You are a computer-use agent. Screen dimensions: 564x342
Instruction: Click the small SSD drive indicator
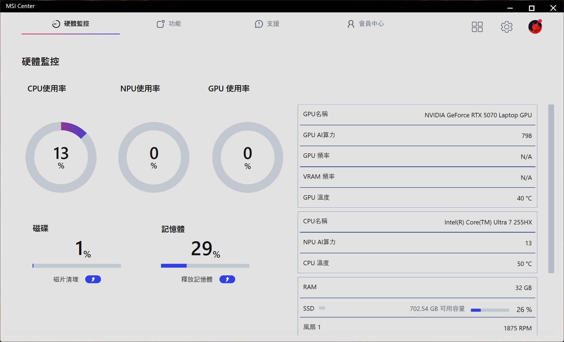[322, 308]
